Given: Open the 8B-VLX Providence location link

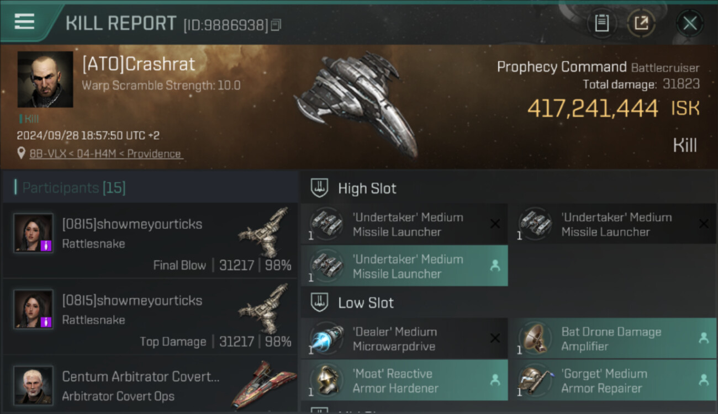Looking at the screenshot, I should tap(105, 154).
